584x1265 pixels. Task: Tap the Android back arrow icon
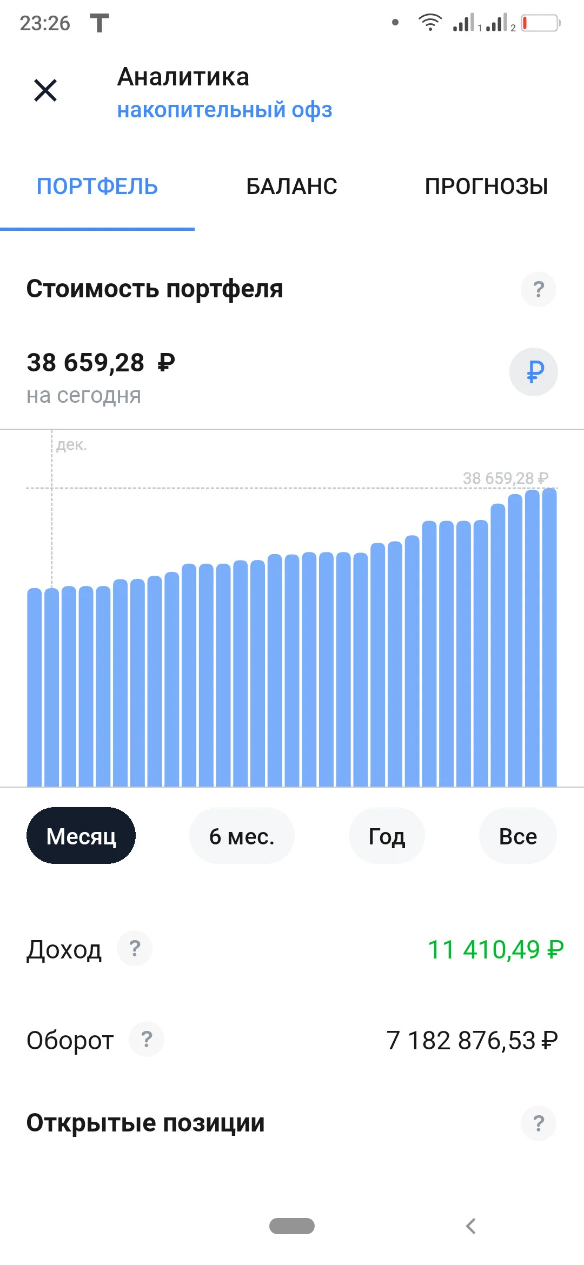point(471,1226)
